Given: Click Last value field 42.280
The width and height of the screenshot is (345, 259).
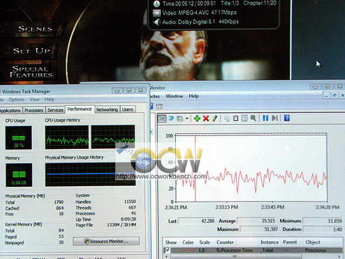Looking at the screenshot, I should [x=196, y=221].
